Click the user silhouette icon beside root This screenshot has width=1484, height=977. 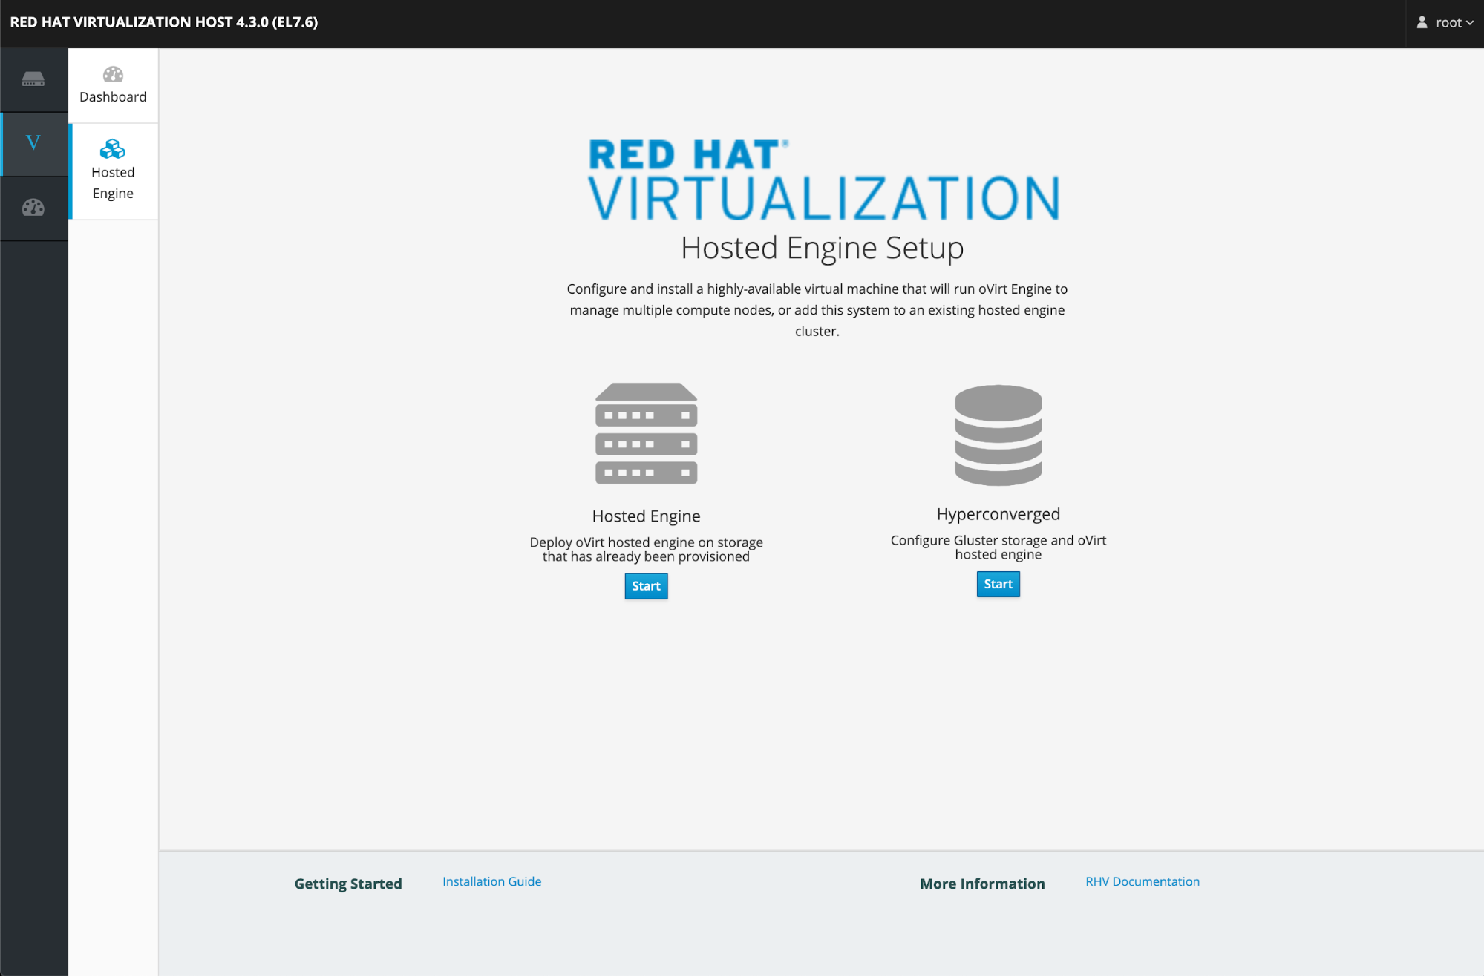coord(1422,23)
